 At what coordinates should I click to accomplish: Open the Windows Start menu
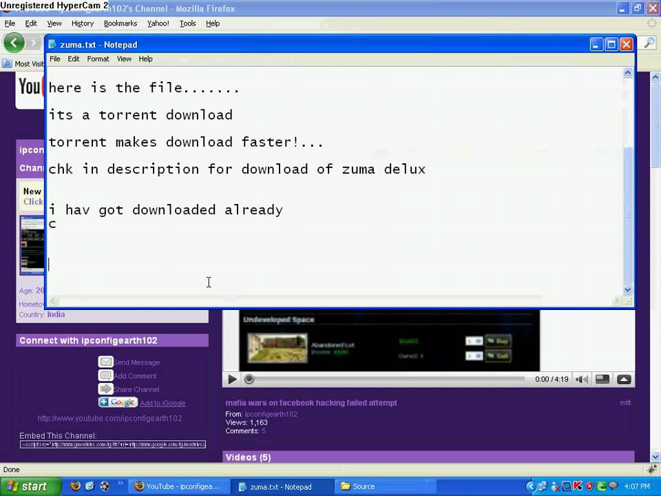click(x=30, y=486)
